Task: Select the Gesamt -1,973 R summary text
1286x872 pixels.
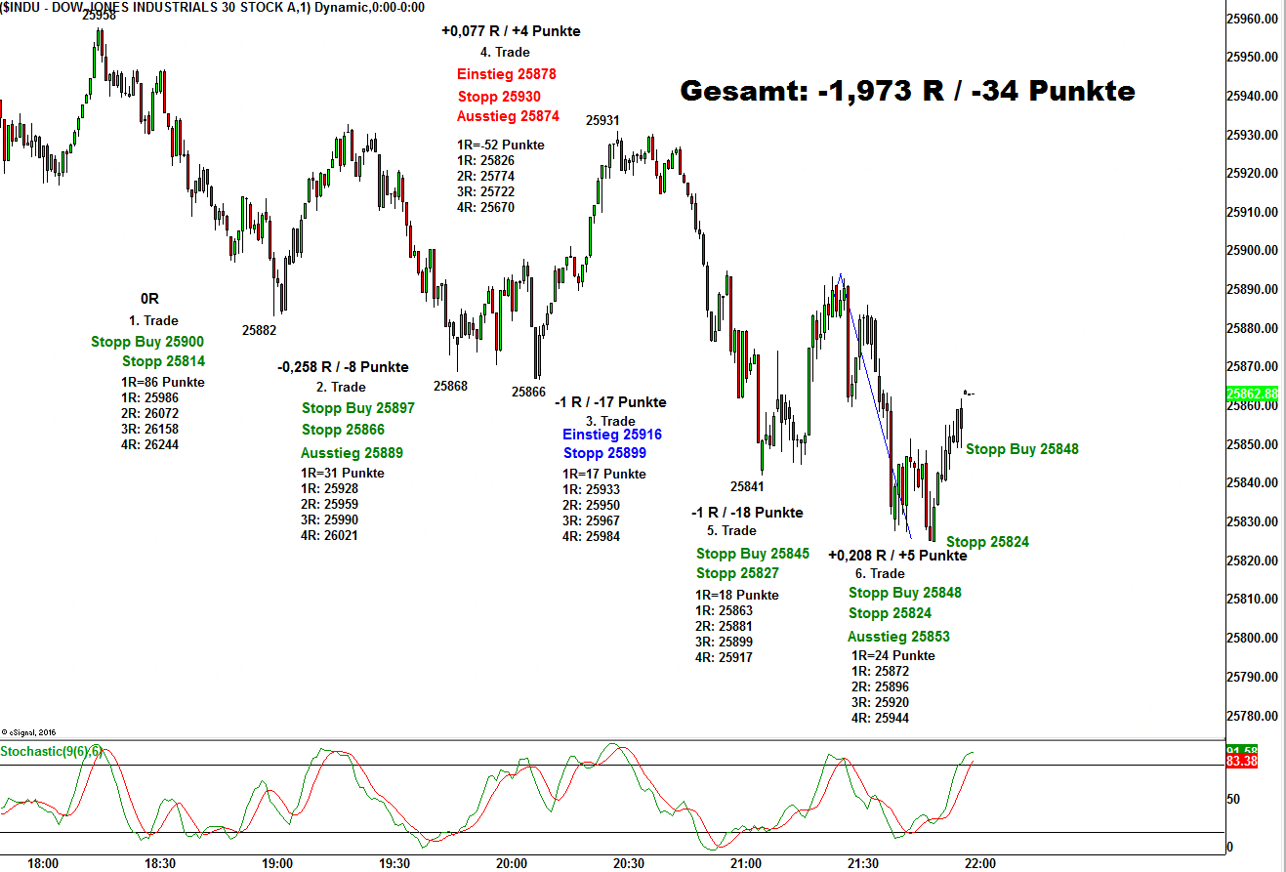Action: point(907,92)
